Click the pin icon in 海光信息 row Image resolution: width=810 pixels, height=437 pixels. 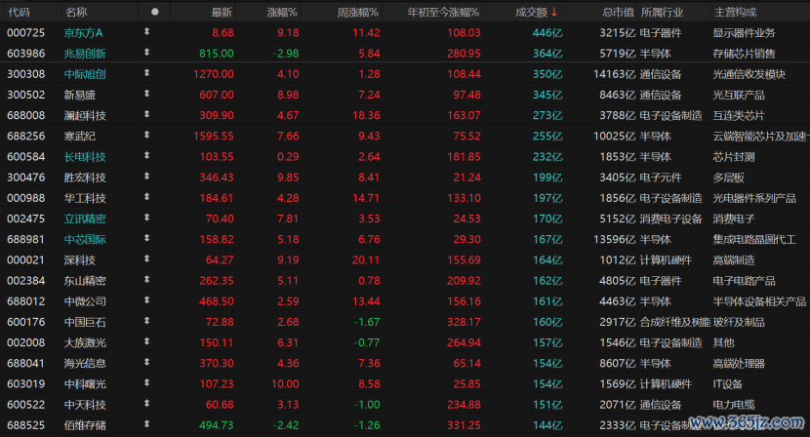tap(146, 362)
